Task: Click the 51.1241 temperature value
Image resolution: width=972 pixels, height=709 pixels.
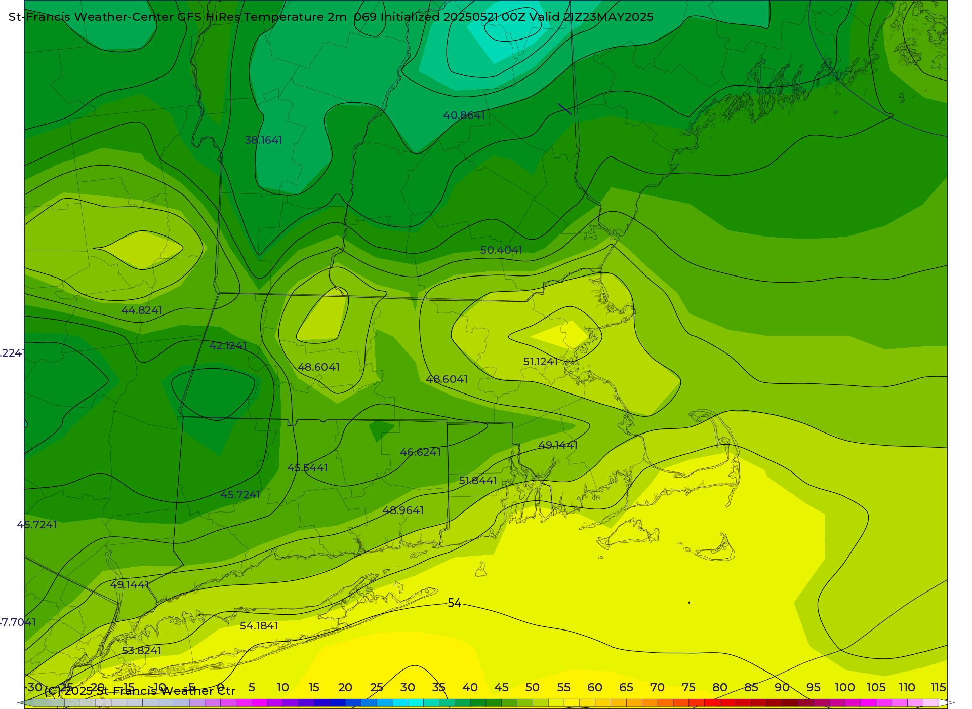Action: tap(541, 362)
